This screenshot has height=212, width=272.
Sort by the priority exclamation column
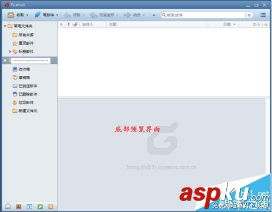(69, 25)
